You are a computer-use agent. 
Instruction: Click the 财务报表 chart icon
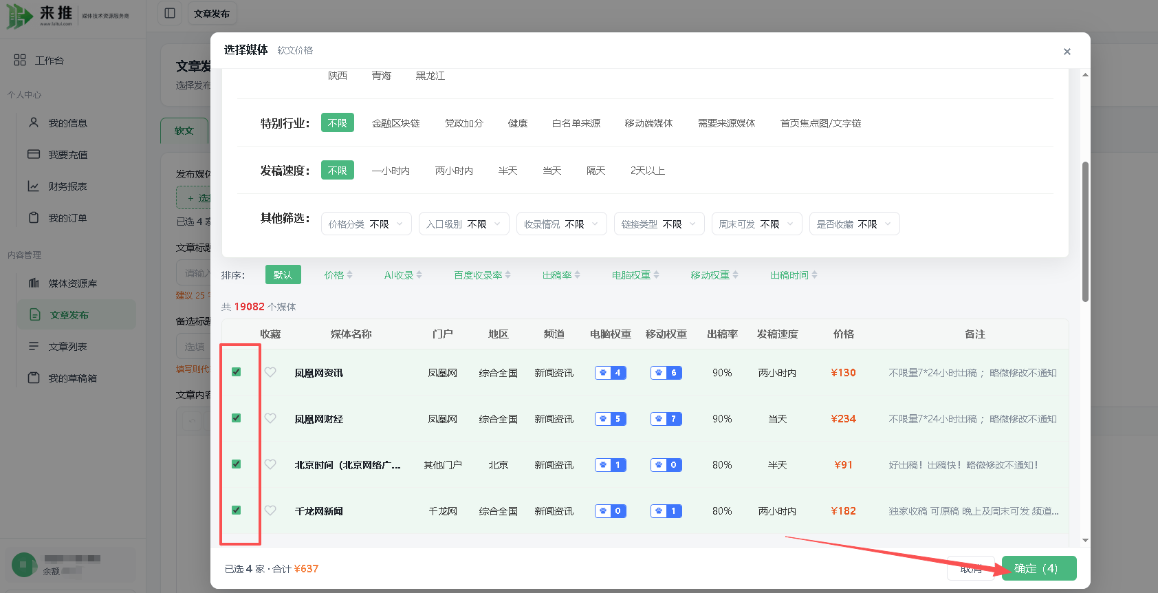coord(34,186)
